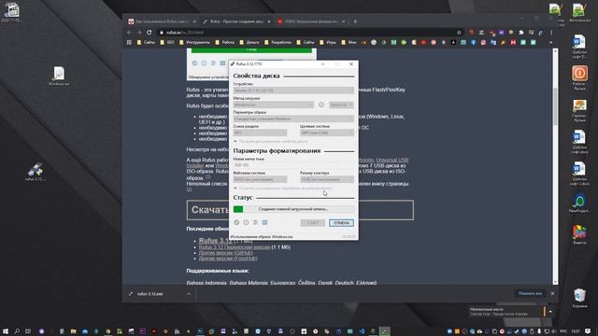The width and height of the screenshot is (598, 336).
Task: Click Show all downloads button
Action: point(530,293)
